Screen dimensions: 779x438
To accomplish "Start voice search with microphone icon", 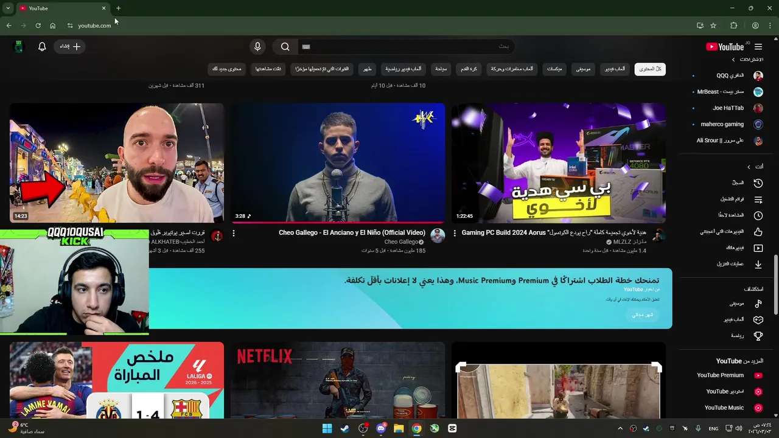I will point(257,47).
